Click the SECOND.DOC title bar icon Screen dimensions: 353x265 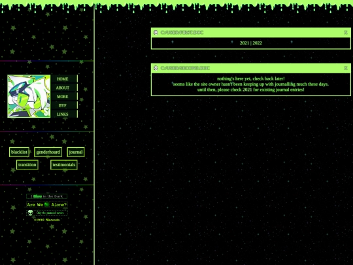(x=156, y=68)
